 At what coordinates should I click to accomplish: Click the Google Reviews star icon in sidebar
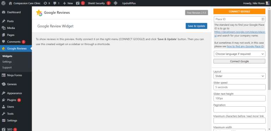pos(4,49)
